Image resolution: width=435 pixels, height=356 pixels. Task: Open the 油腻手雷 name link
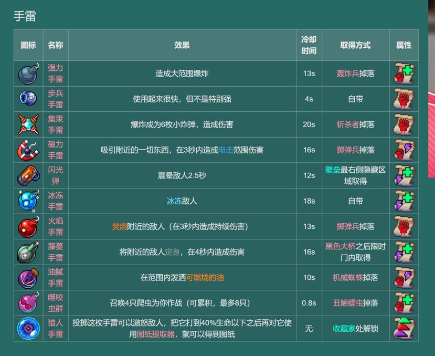click(56, 278)
